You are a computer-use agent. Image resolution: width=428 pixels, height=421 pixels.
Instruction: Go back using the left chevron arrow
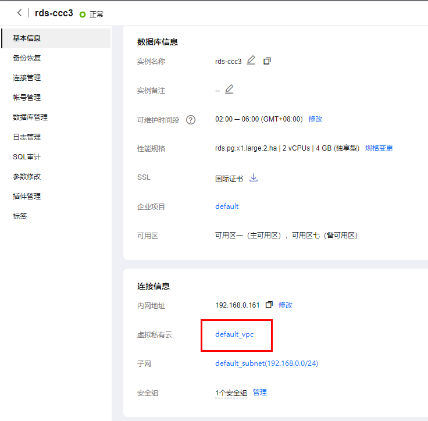point(19,13)
